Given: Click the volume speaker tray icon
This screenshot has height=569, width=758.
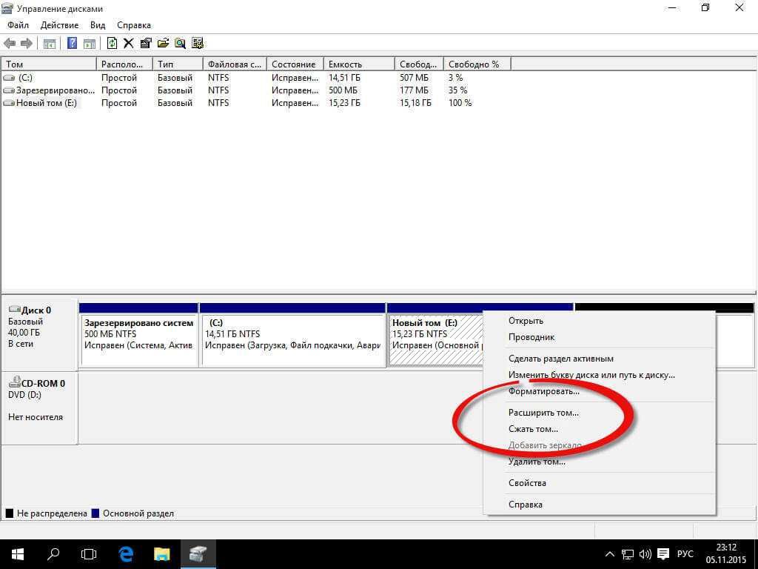Looking at the screenshot, I should click(x=644, y=554).
